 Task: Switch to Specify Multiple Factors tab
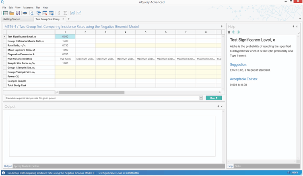click(x=27, y=166)
